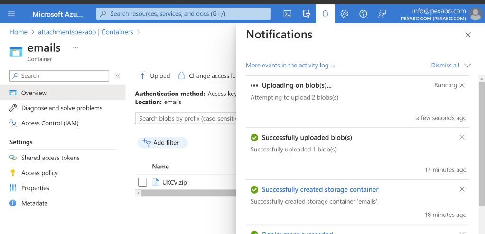
Task: Click the Access Control people icon
Action: 13,123
